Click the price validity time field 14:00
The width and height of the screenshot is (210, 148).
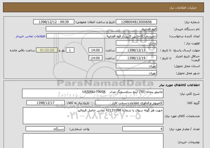(95, 58)
